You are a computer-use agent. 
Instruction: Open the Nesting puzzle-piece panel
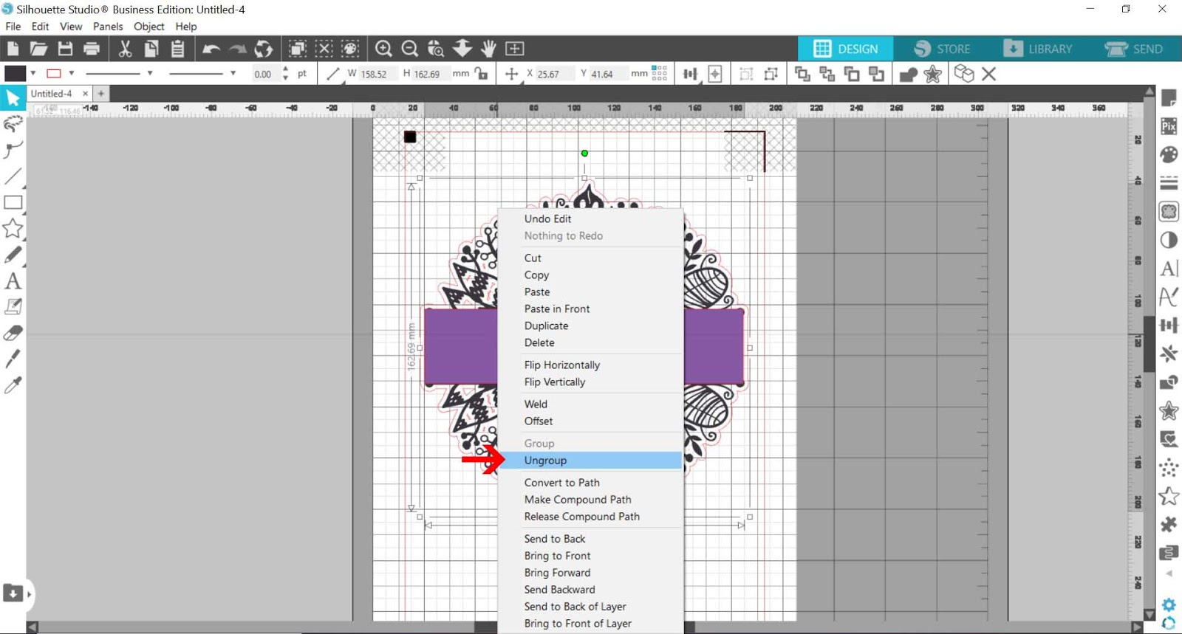tap(1169, 524)
